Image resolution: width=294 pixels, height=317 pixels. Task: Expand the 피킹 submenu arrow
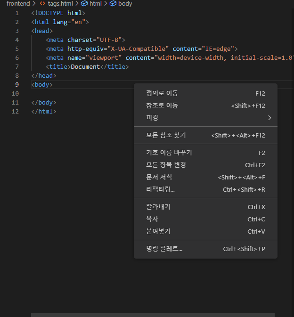(x=269, y=118)
